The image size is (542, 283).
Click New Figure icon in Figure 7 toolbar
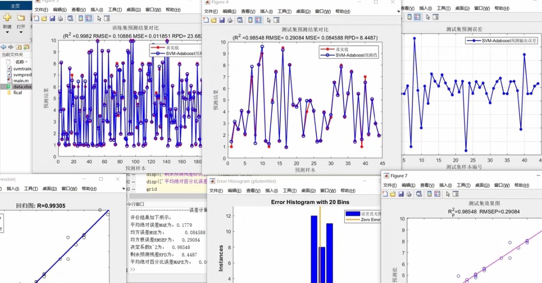pyautogui.click(x=385, y=194)
